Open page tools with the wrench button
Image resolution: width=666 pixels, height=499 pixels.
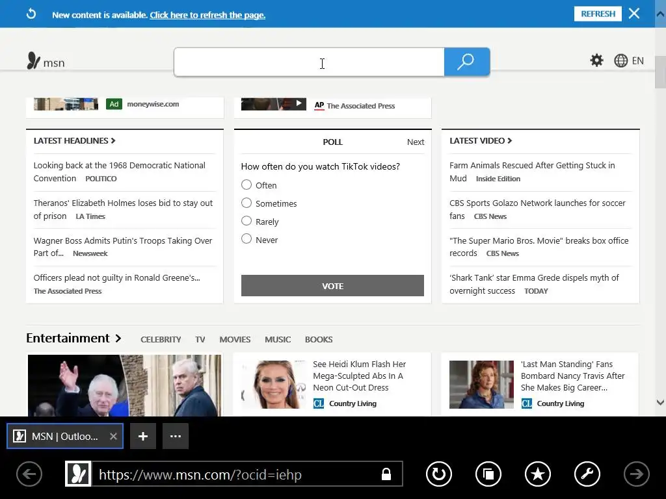[x=587, y=474]
